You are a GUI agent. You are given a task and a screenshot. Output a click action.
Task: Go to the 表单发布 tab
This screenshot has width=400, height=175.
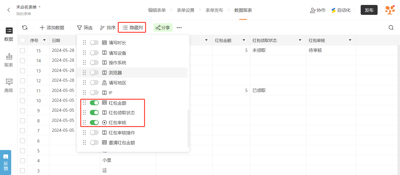(214, 10)
